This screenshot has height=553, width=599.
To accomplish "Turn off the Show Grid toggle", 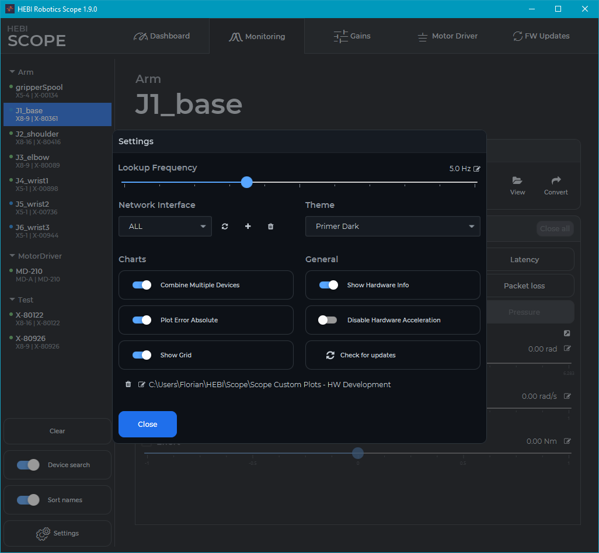I will (x=142, y=355).
